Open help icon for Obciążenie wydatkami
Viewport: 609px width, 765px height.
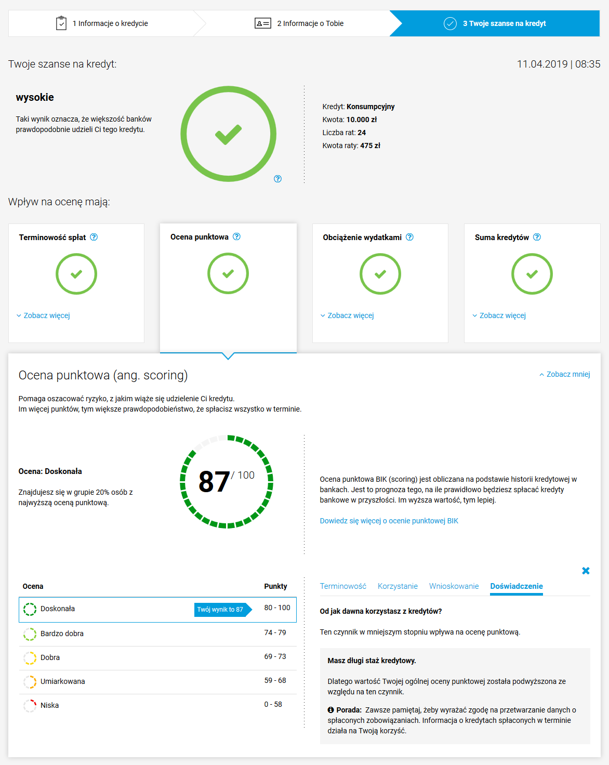coord(409,237)
